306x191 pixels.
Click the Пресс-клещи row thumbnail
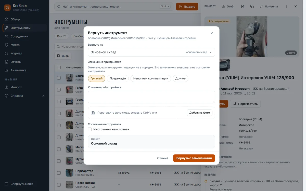coord(69,185)
